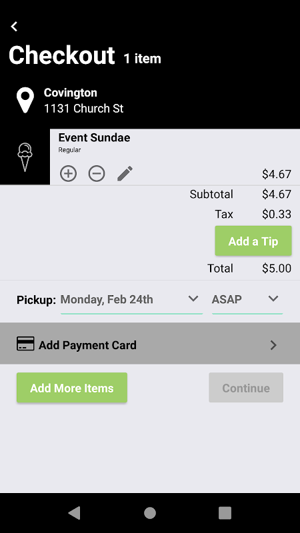This screenshot has height=533, width=300.
Task: Decrease Event Sundae quantity with minus icon
Action: pyautogui.click(x=97, y=174)
